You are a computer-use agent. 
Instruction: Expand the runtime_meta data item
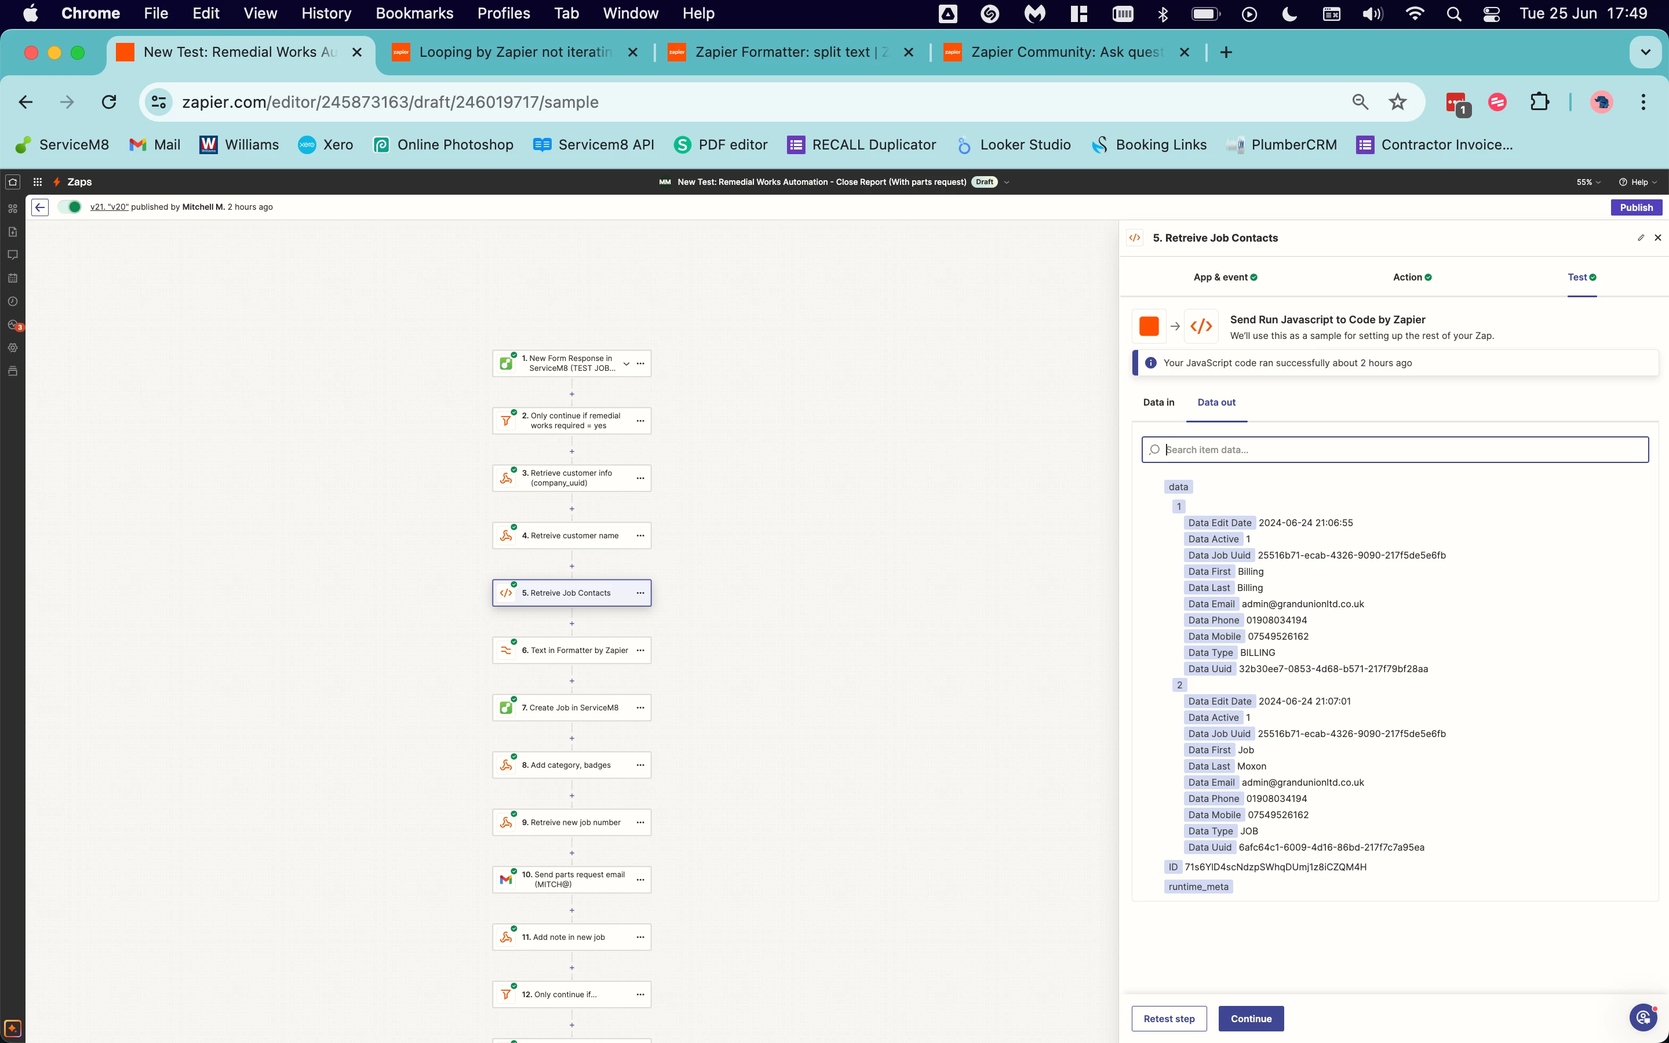coord(1198,887)
